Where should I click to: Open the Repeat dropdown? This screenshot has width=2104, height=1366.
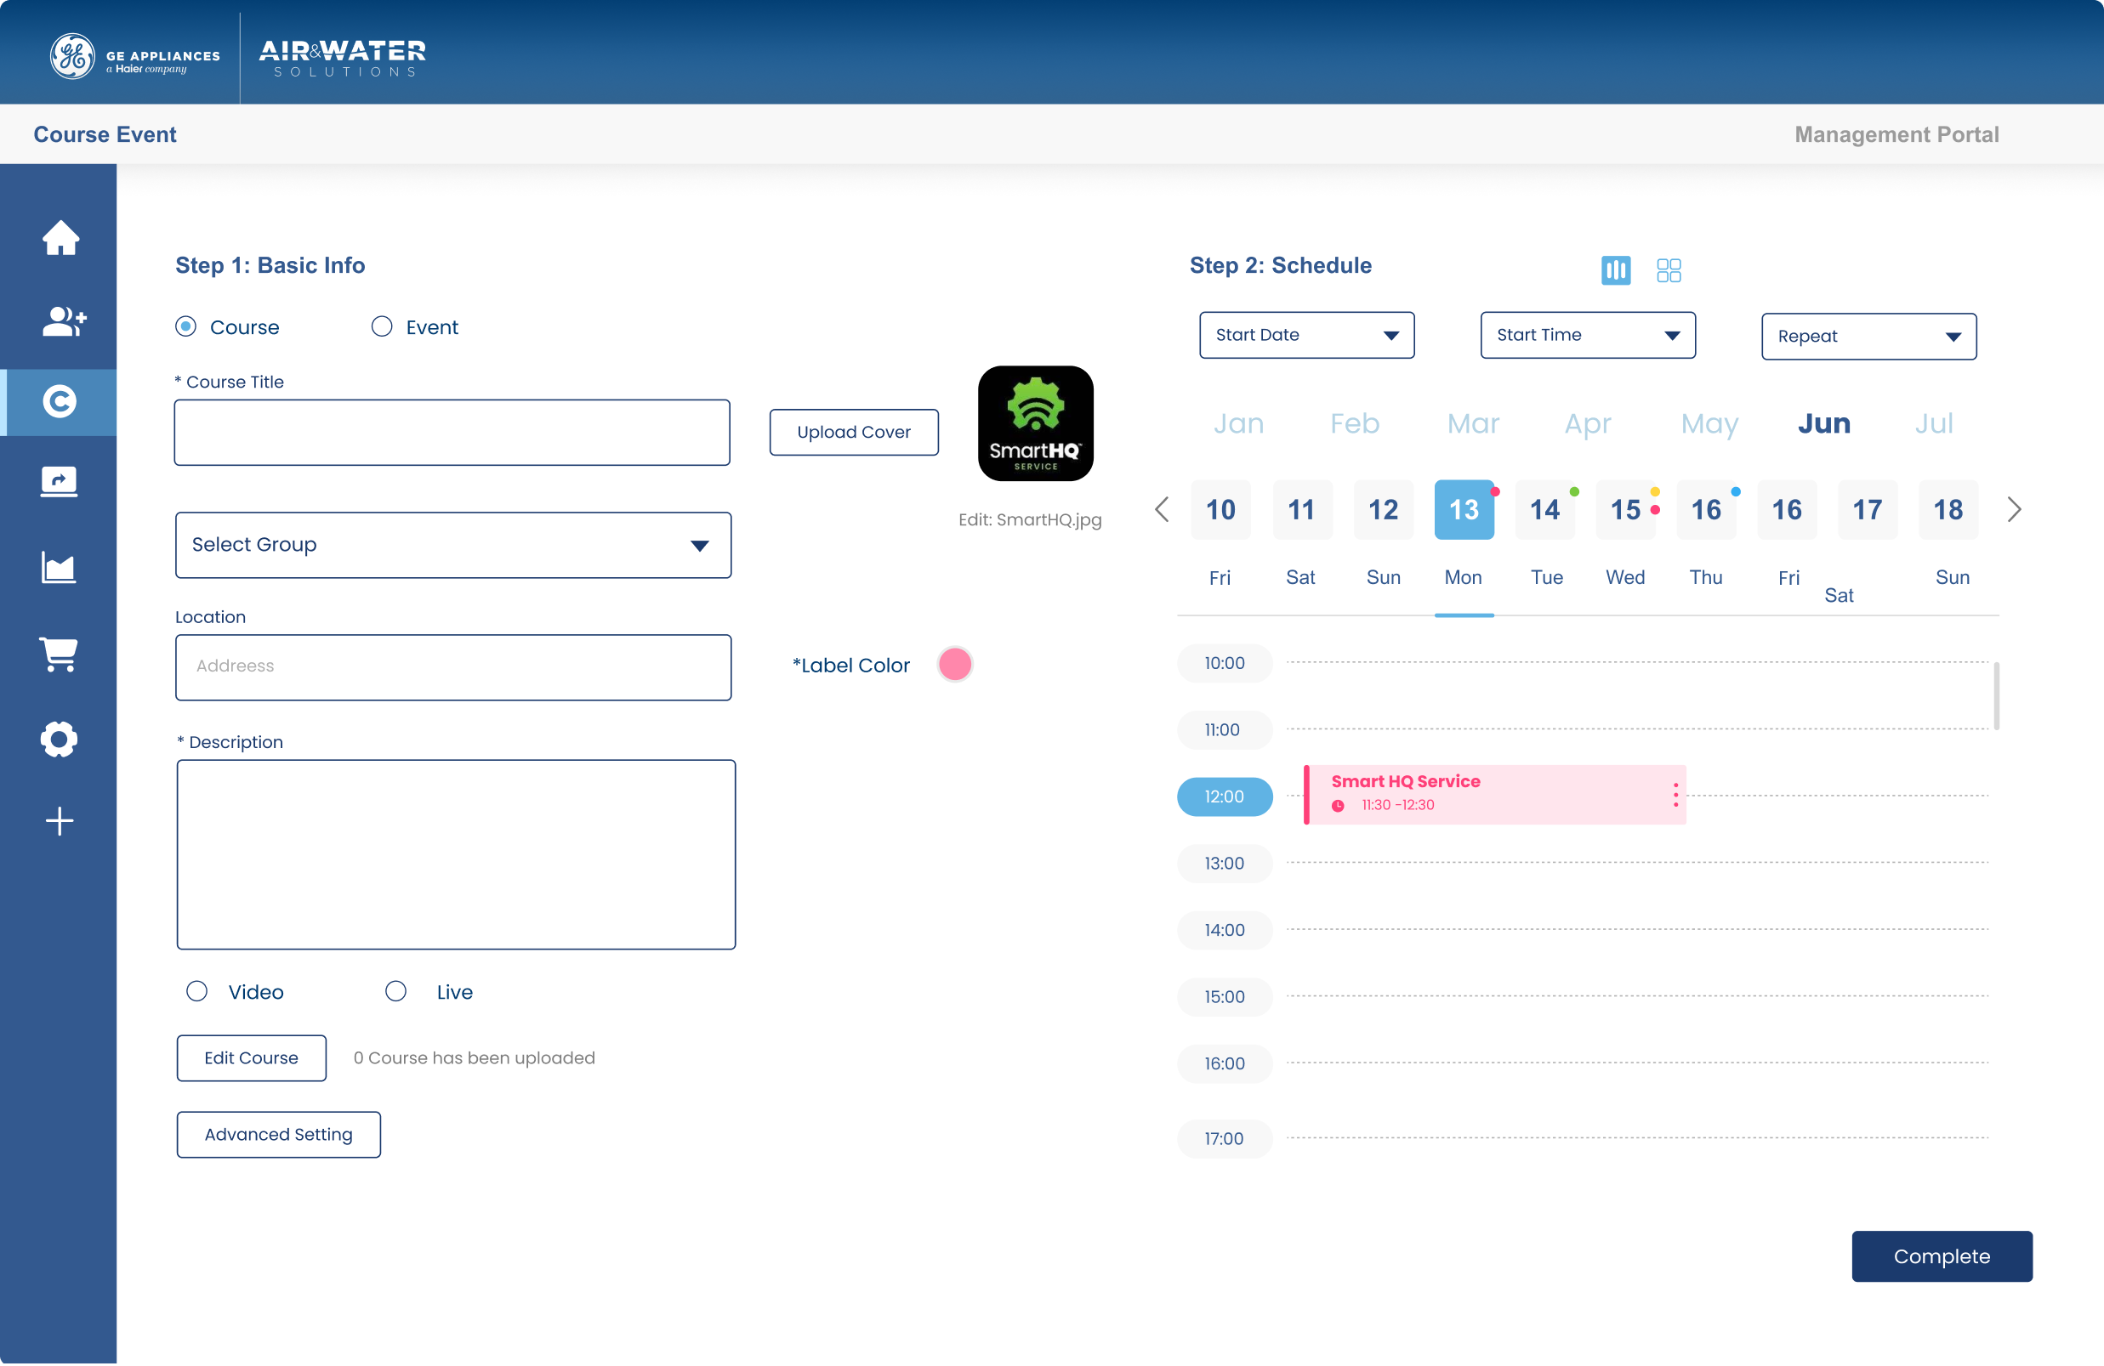click(1868, 337)
